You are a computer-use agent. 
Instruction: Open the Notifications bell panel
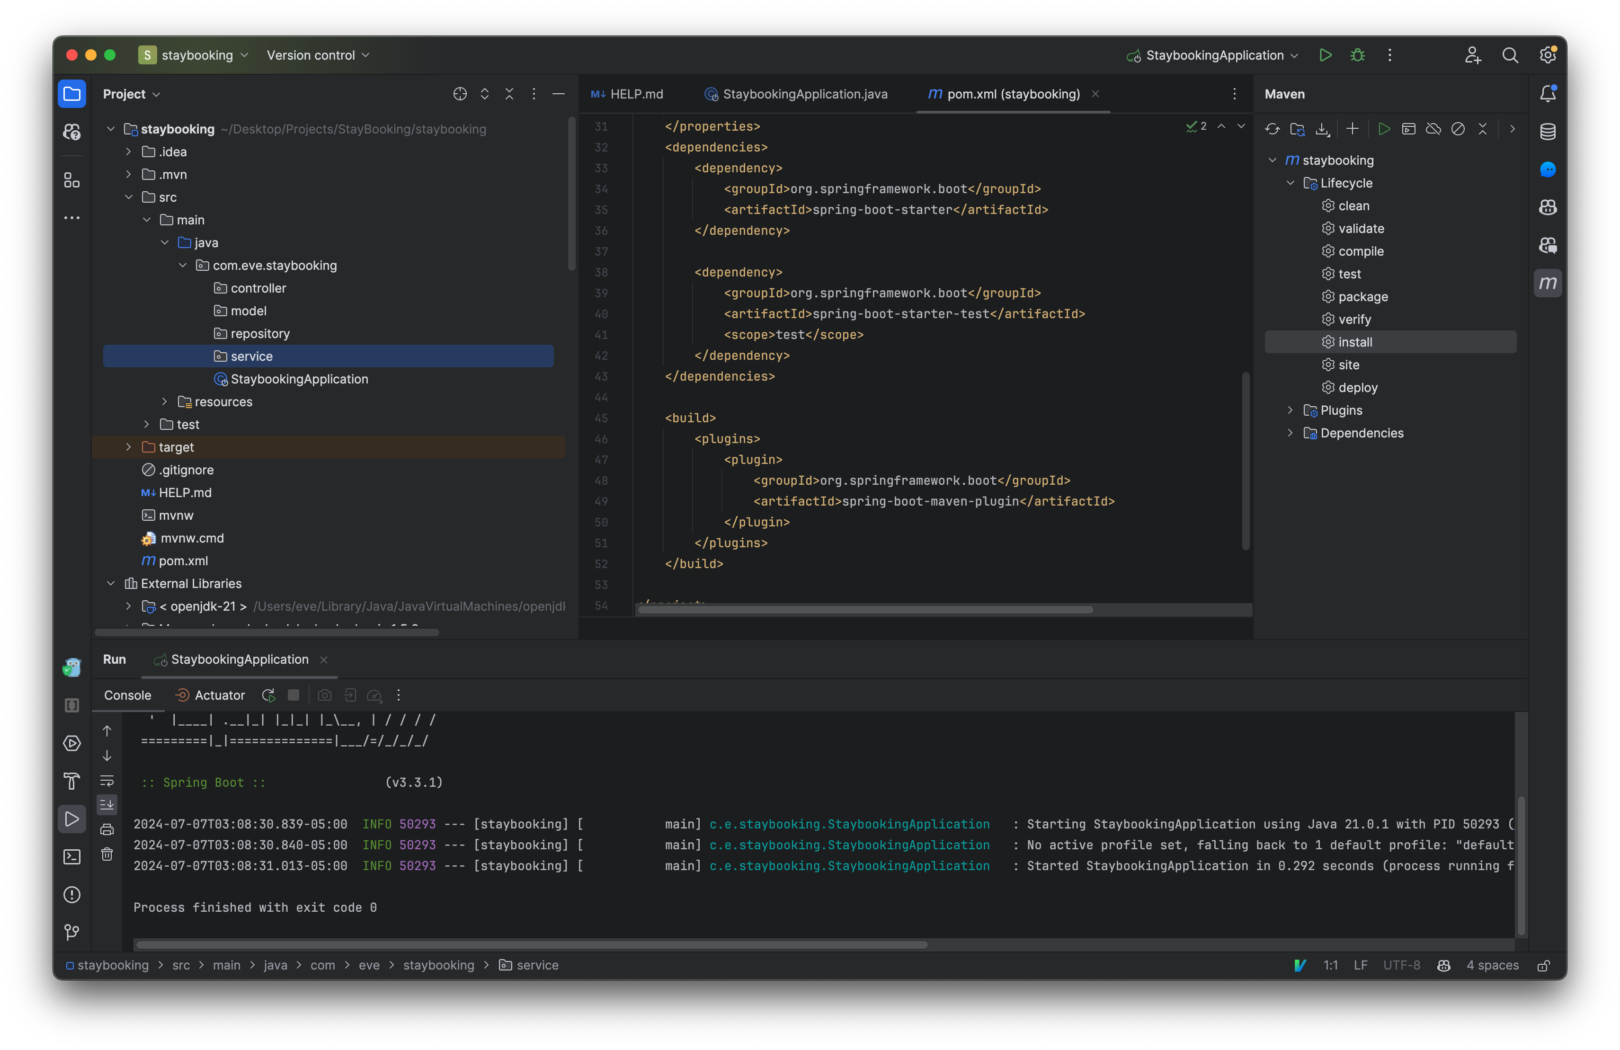pyautogui.click(x=1548, y=93)
